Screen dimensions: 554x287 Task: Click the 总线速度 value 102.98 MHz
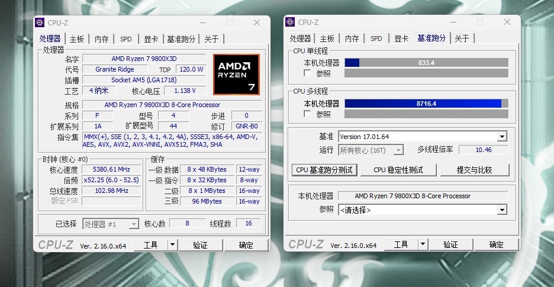click(112, 191)
